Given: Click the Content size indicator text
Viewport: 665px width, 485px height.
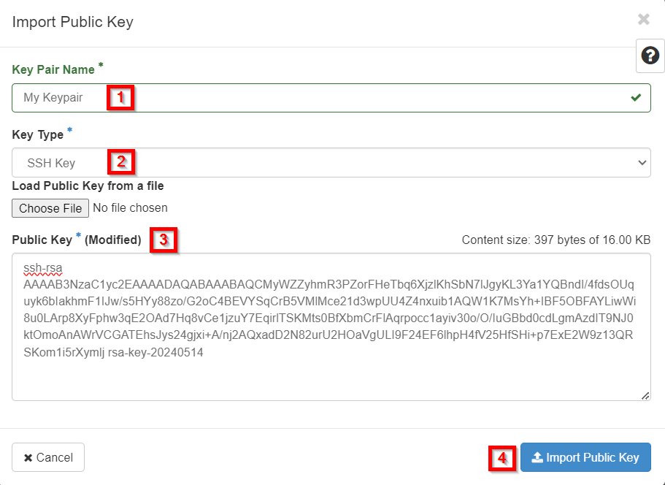Looking at the screenshot, I should point(556,240).
